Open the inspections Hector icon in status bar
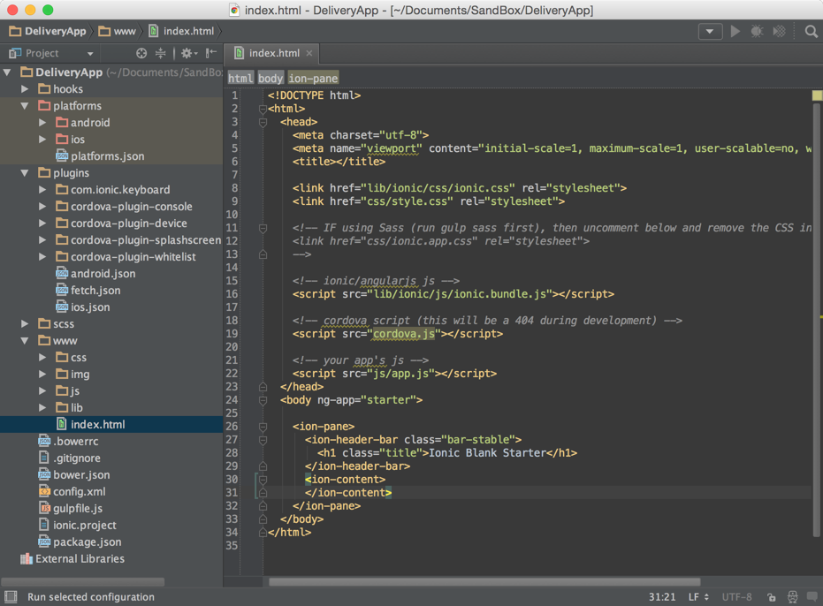Image resolution: width=823 pixels, height=606 pixels. click(x=793, y=597)
